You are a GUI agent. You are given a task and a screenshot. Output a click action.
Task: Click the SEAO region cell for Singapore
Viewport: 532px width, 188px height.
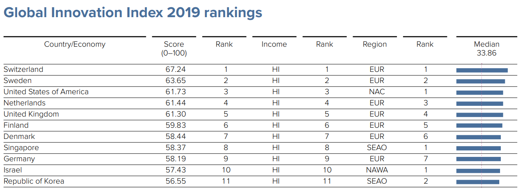(377, 148)
